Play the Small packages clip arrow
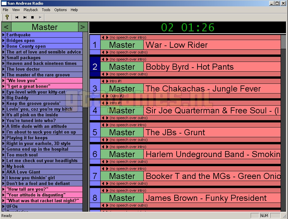 (3, 58)
